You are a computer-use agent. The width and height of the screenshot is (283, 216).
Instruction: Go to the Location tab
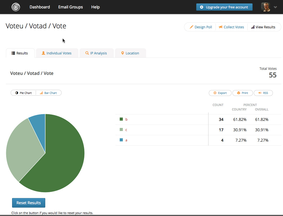click(x=130, y=53)
